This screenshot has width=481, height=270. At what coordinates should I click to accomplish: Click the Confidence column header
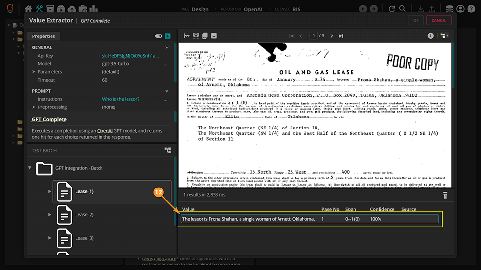point(382,209)
